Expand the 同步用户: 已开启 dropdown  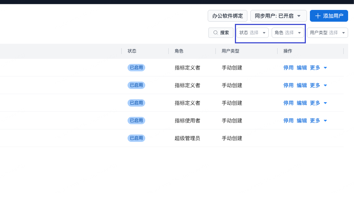tap(278, 16)
